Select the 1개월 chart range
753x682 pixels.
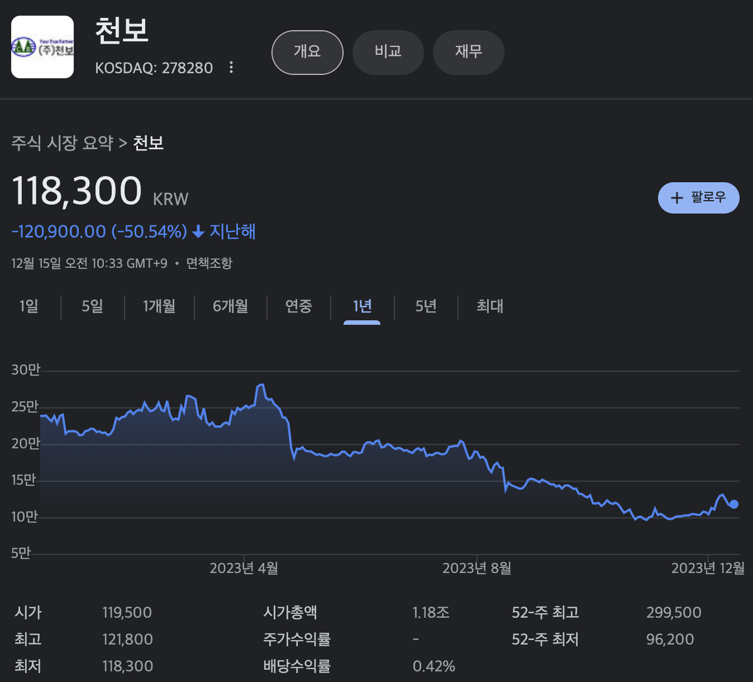159,306
